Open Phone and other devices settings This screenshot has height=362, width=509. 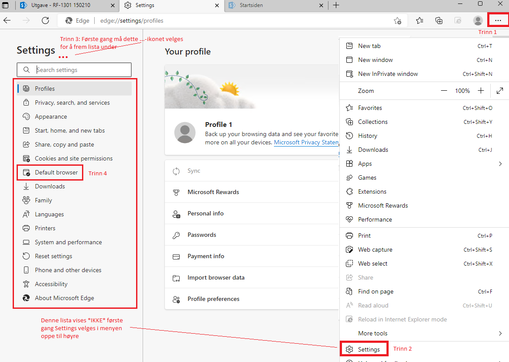[74, 270]
